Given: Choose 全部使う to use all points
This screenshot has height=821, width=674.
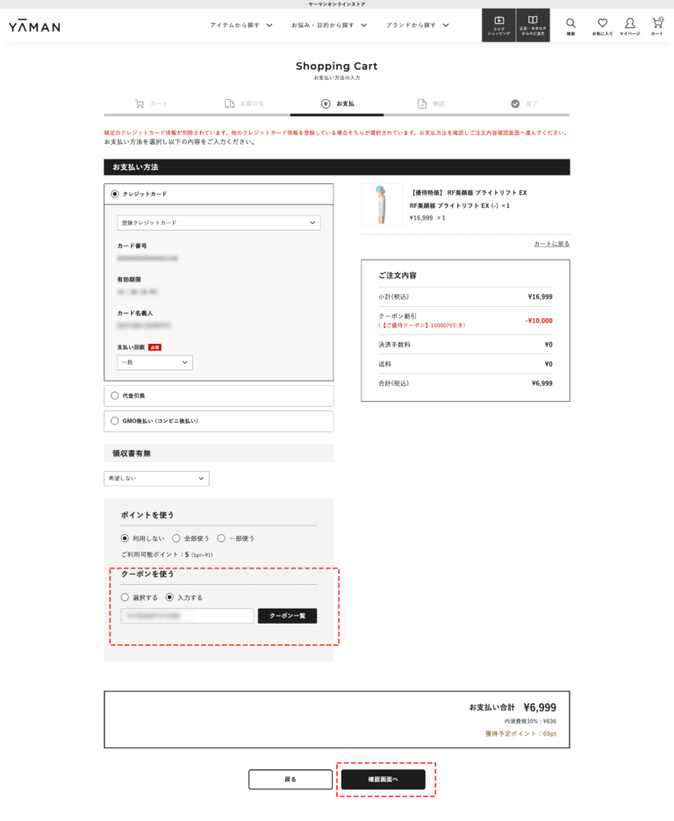Looking at the screenshot, I should click(x=176, y=539).
